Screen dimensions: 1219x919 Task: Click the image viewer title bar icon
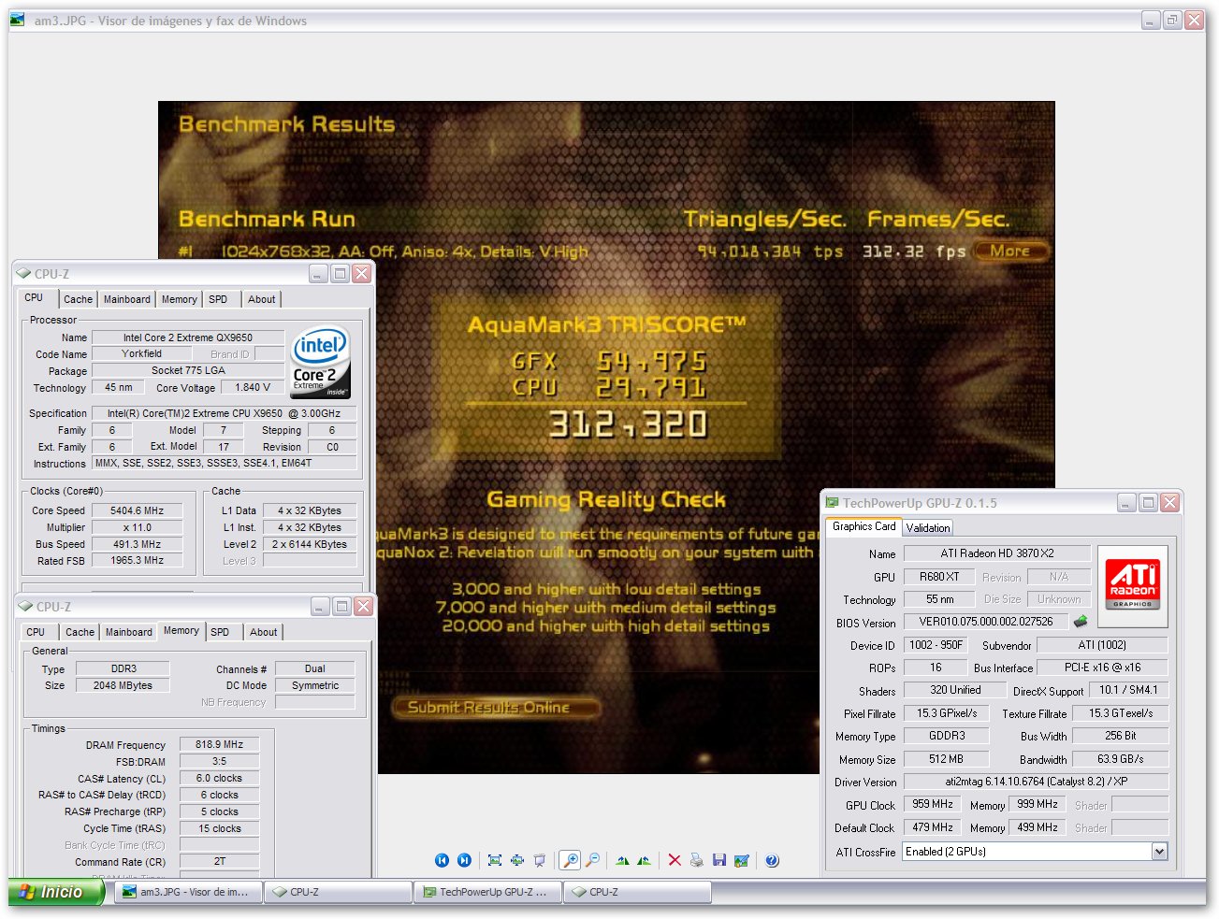coord(18,20)
